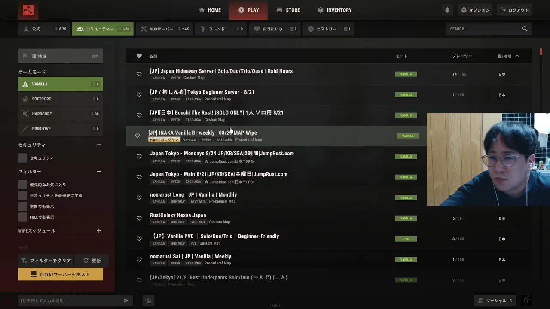550x309 pixels.
Task: Favorite RustGalaxy Nexus Japan with its heart
Action: point(139,218)
